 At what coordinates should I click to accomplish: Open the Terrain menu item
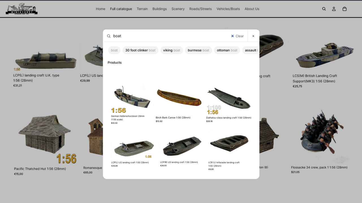(x=142, y=9)
